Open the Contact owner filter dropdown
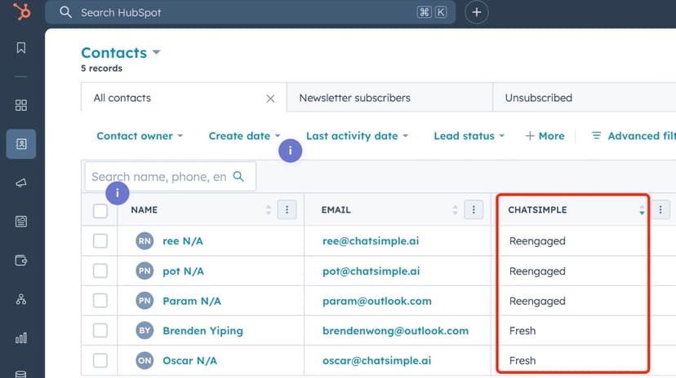 click(x=140, y=136)
